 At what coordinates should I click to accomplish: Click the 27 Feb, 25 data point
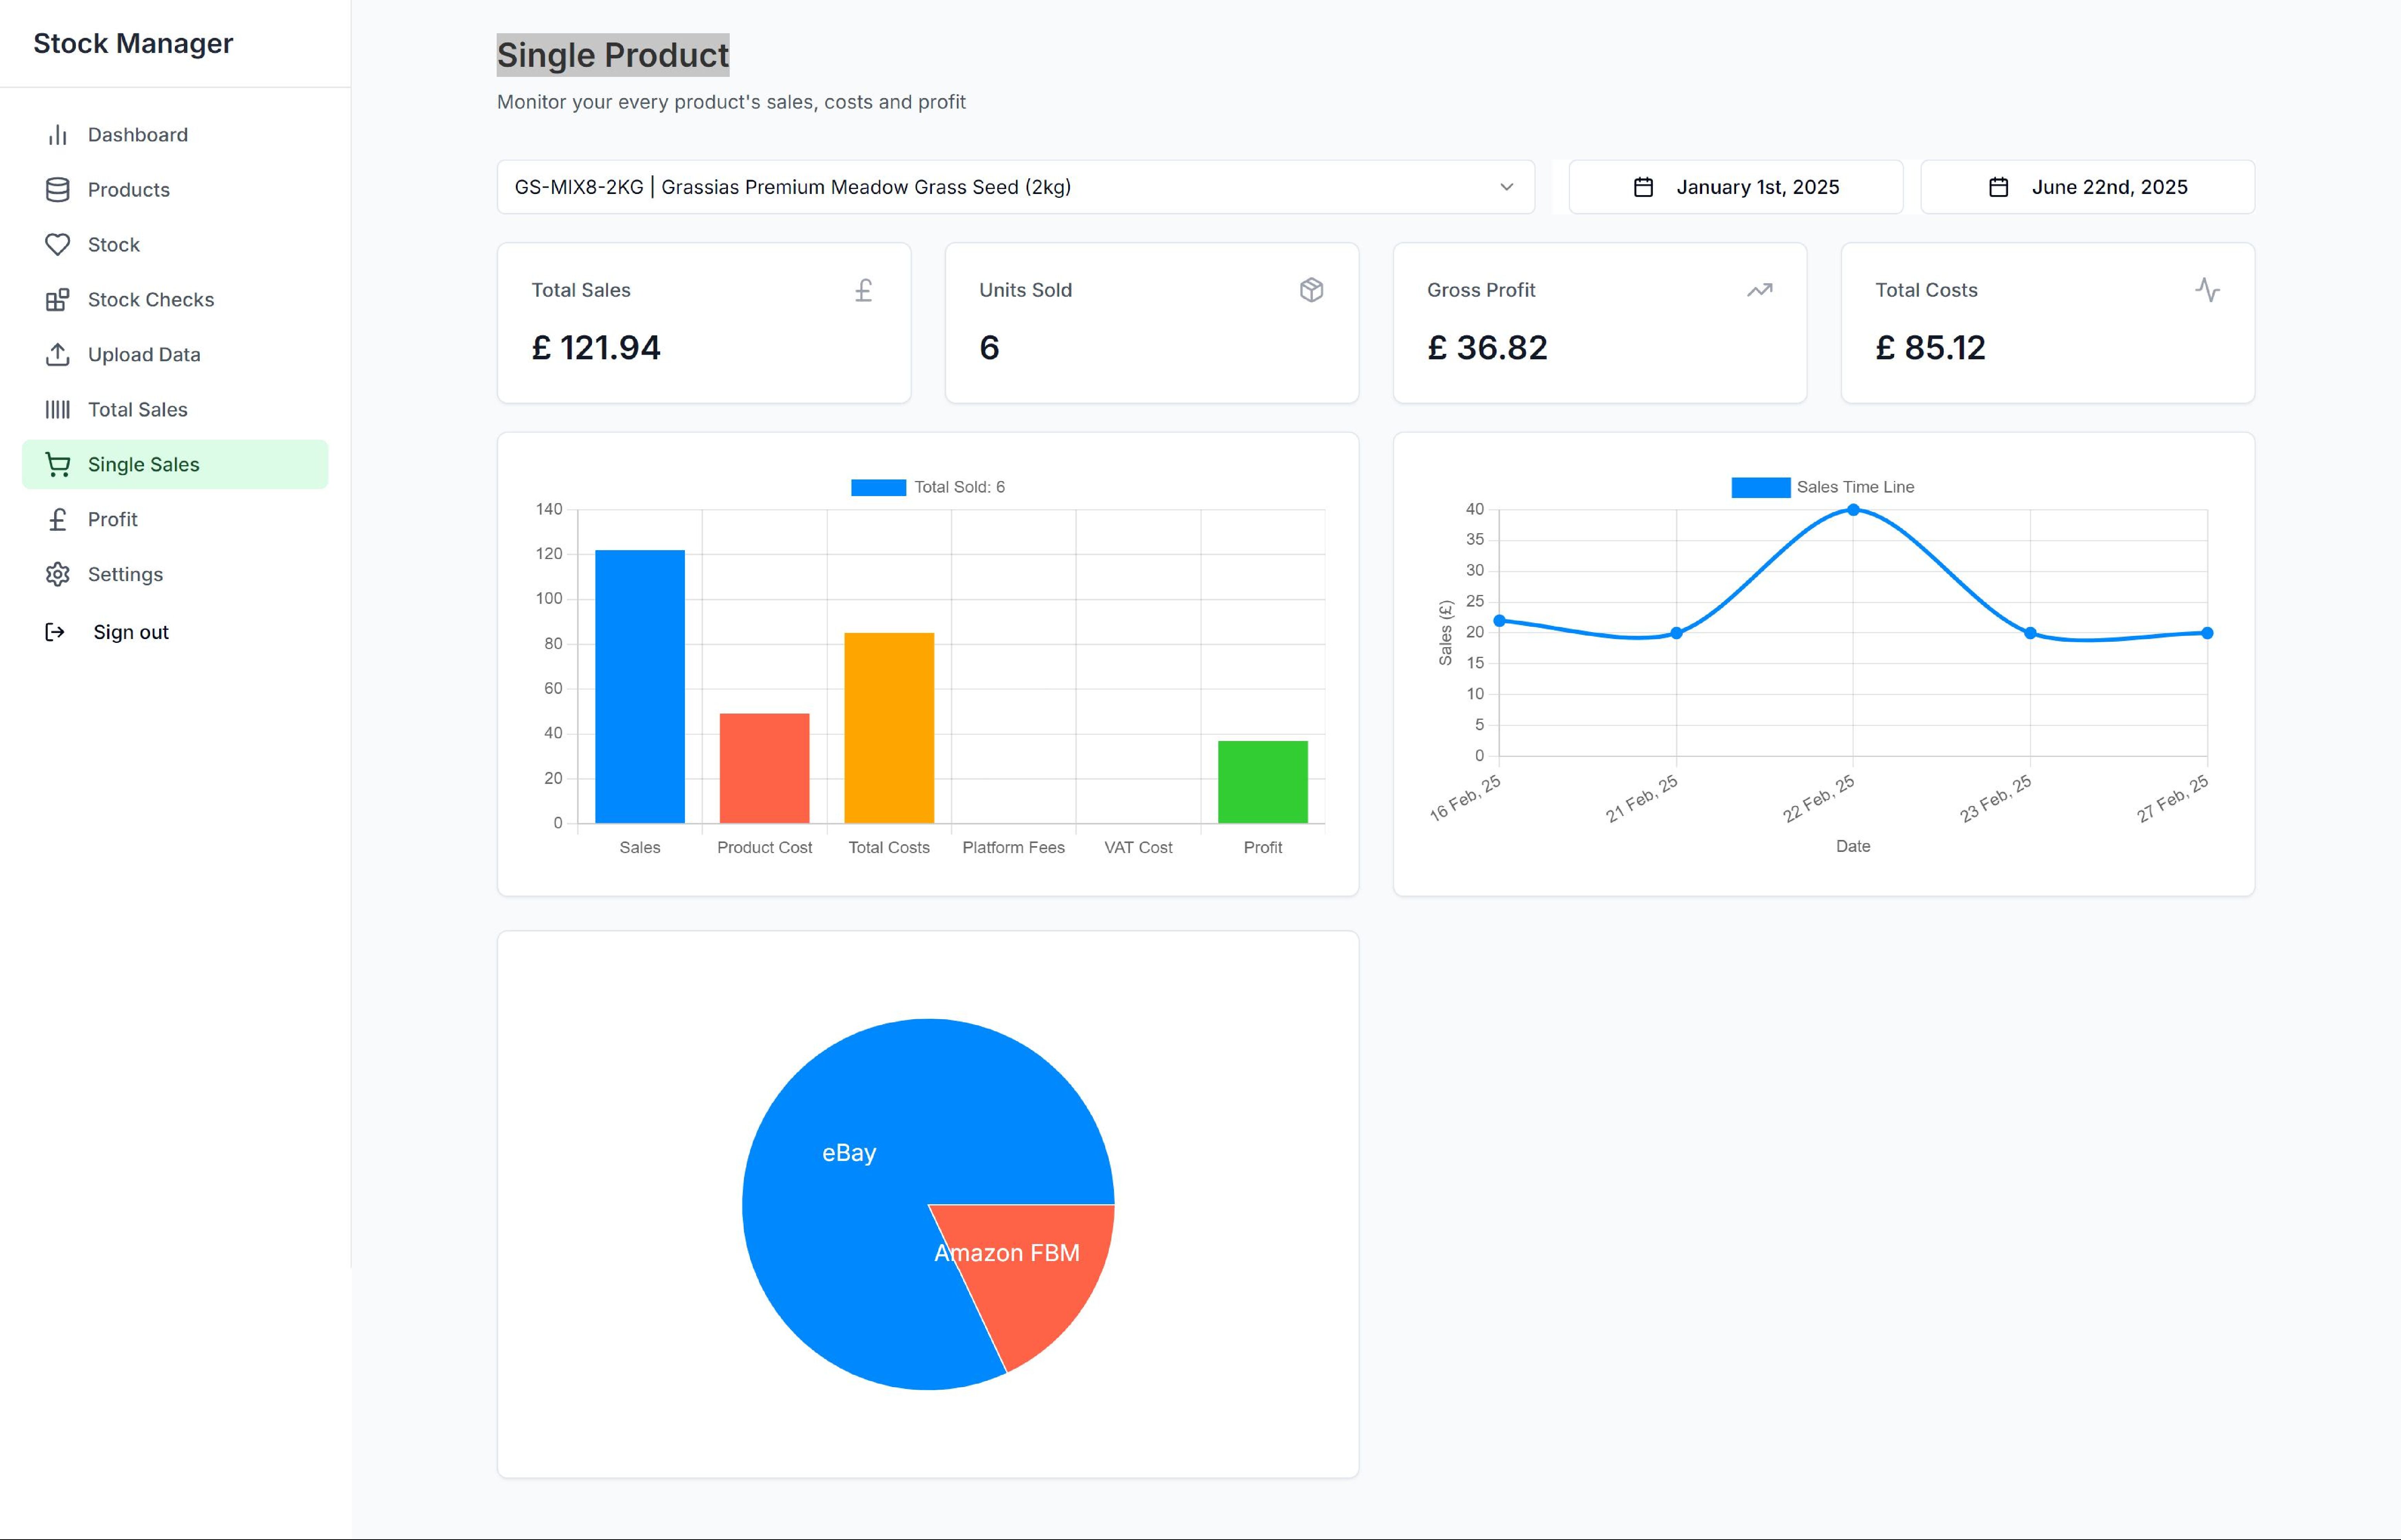2207,633
